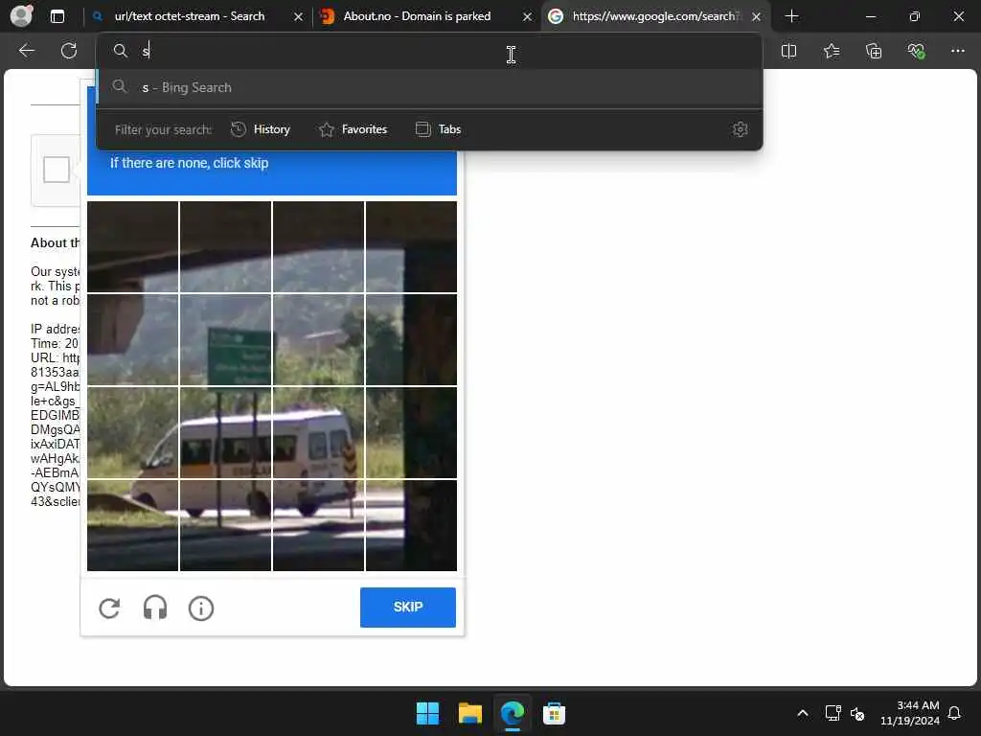
Task: Filter search by History
Action: click(x=261, y=129)
